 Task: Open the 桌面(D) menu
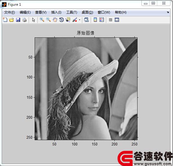87,12
